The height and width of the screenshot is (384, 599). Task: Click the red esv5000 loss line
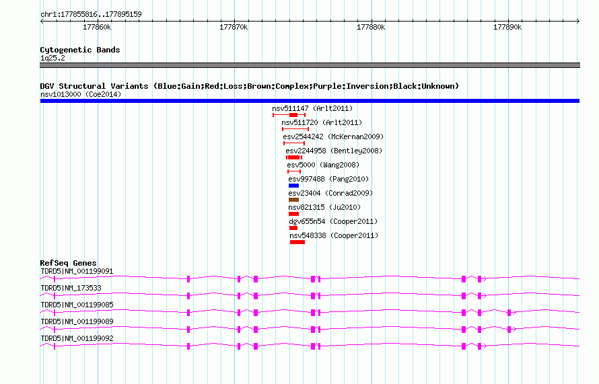tap(294, 171)
